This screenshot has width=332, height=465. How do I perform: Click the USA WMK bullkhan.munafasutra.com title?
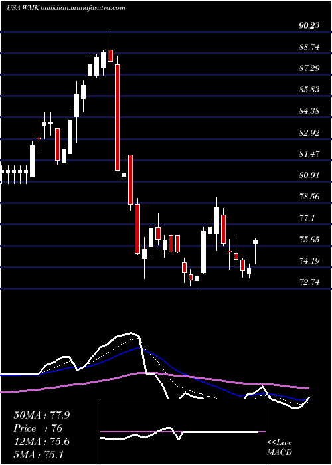tap(66, 8)
